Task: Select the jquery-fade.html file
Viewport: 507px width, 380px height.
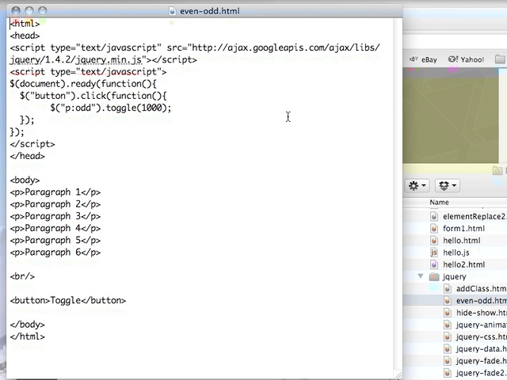Action: click(x=456, y=361)
